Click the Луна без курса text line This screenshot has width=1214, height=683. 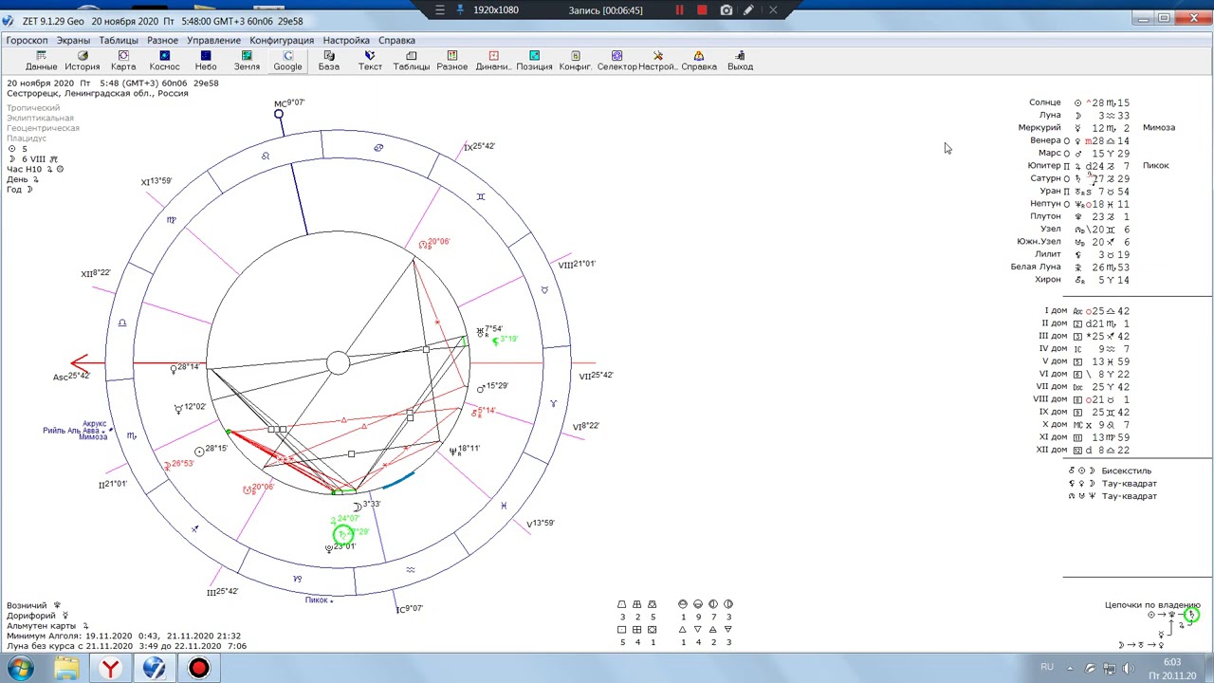pyautogui.click(x=126, y=646)
